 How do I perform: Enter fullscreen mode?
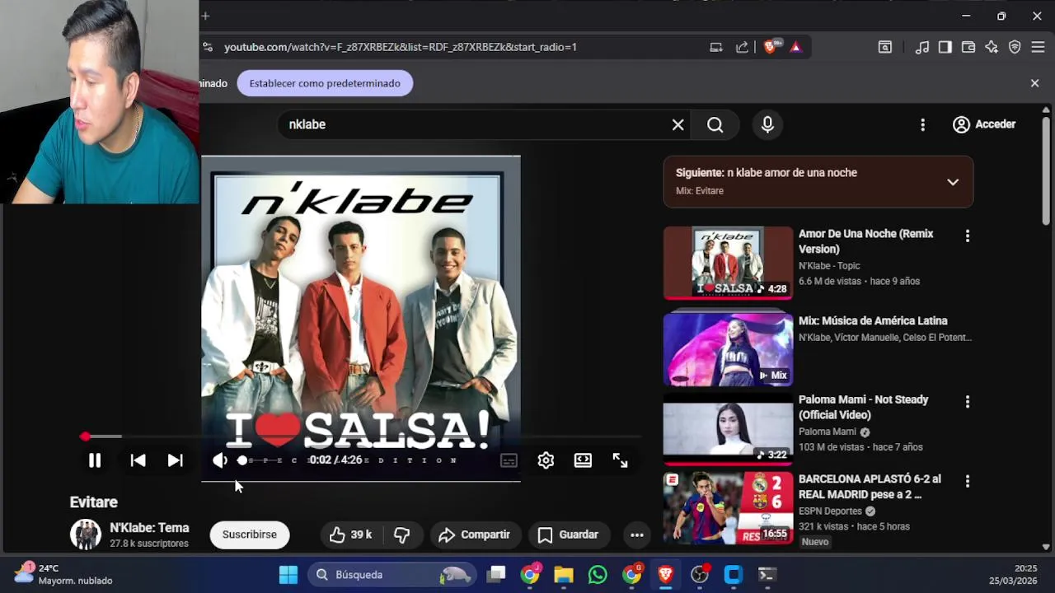point(620,460)
